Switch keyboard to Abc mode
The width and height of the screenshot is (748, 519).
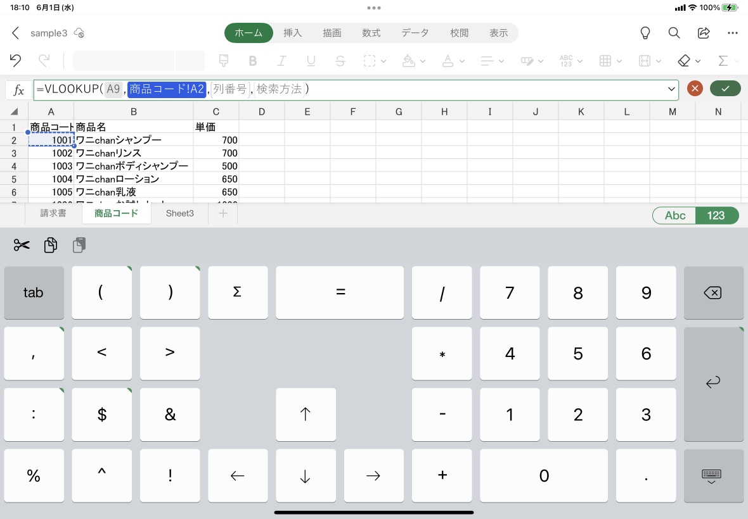tap(674, 215)
